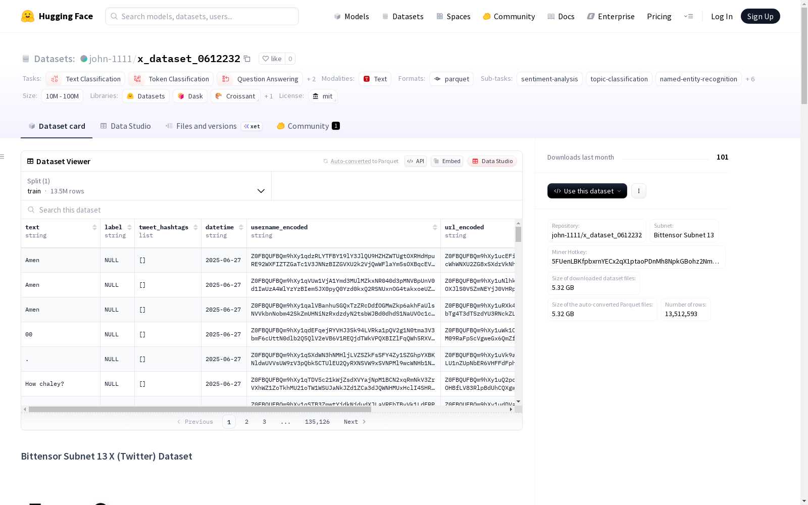Sort the tweet_hashtags column
Image resolution: width=808 pixels, height=505 pixels.
point(195,227)
